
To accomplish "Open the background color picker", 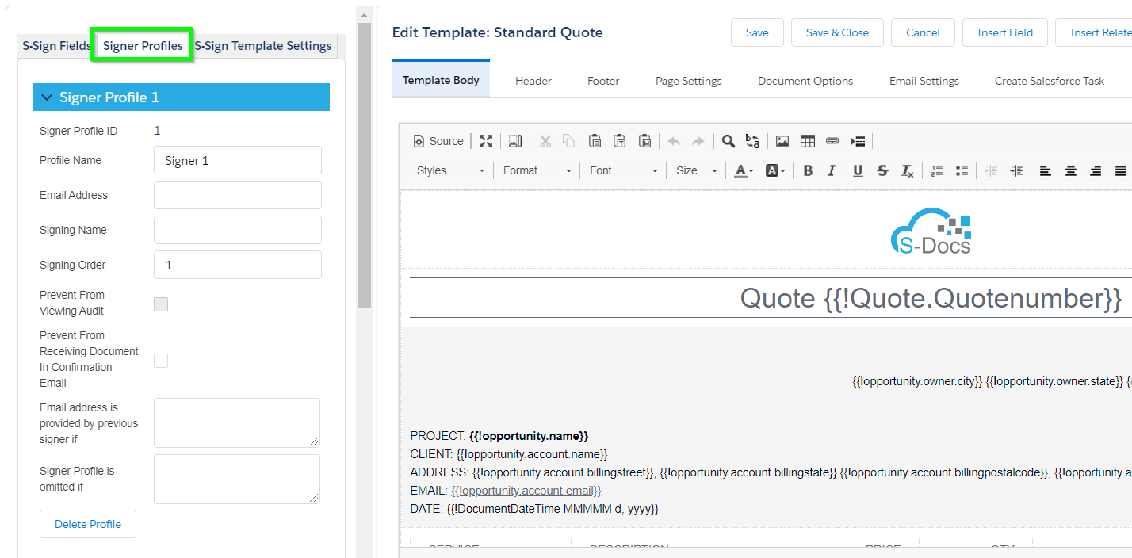I will click(x=774, y=170).
